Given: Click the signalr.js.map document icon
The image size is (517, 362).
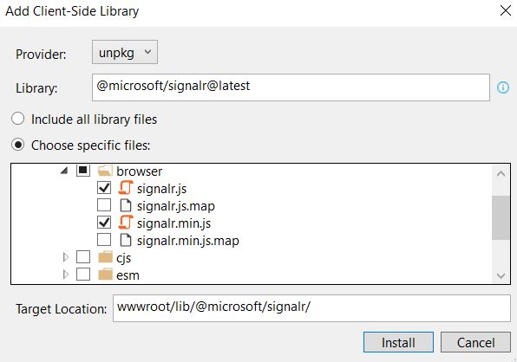Looking at the screenshot, I should click(125, 205).
